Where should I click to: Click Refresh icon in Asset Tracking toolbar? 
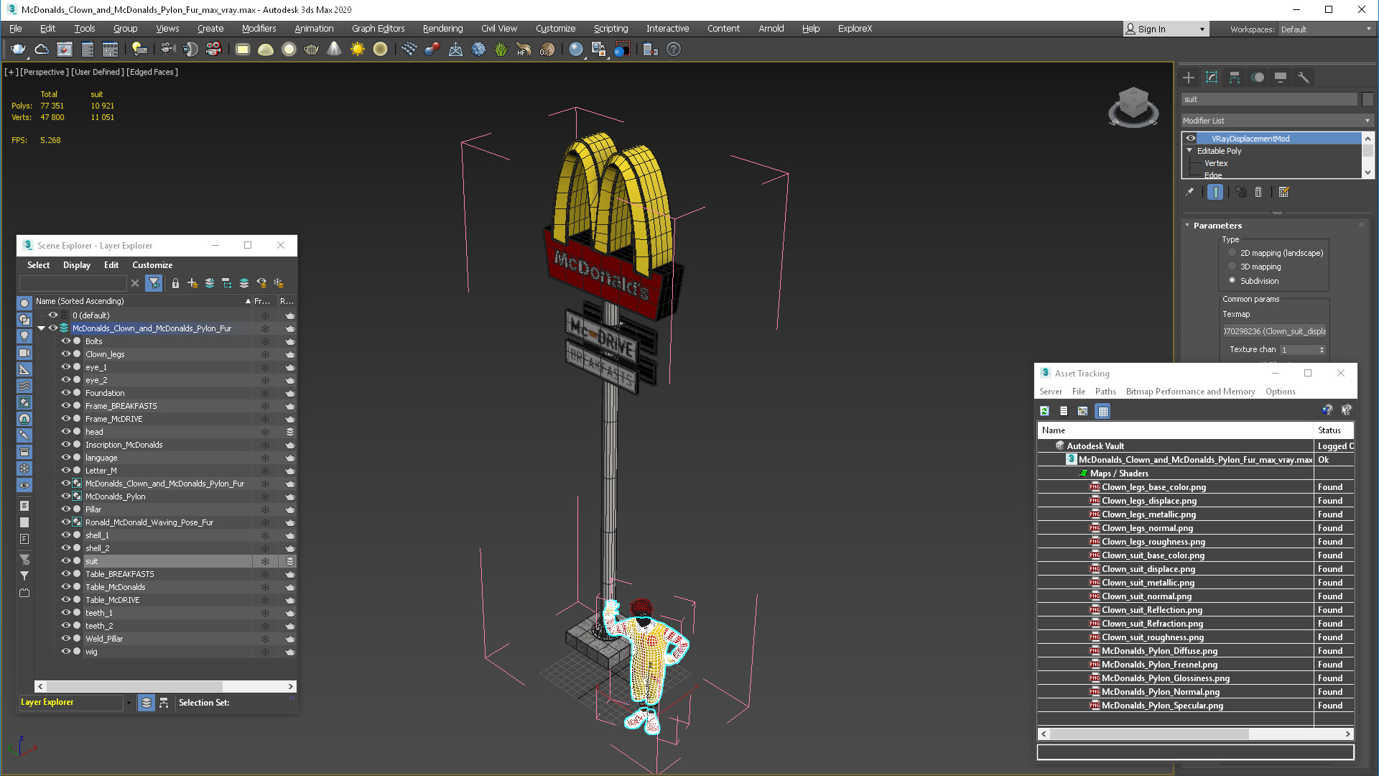coord(1044,411)
